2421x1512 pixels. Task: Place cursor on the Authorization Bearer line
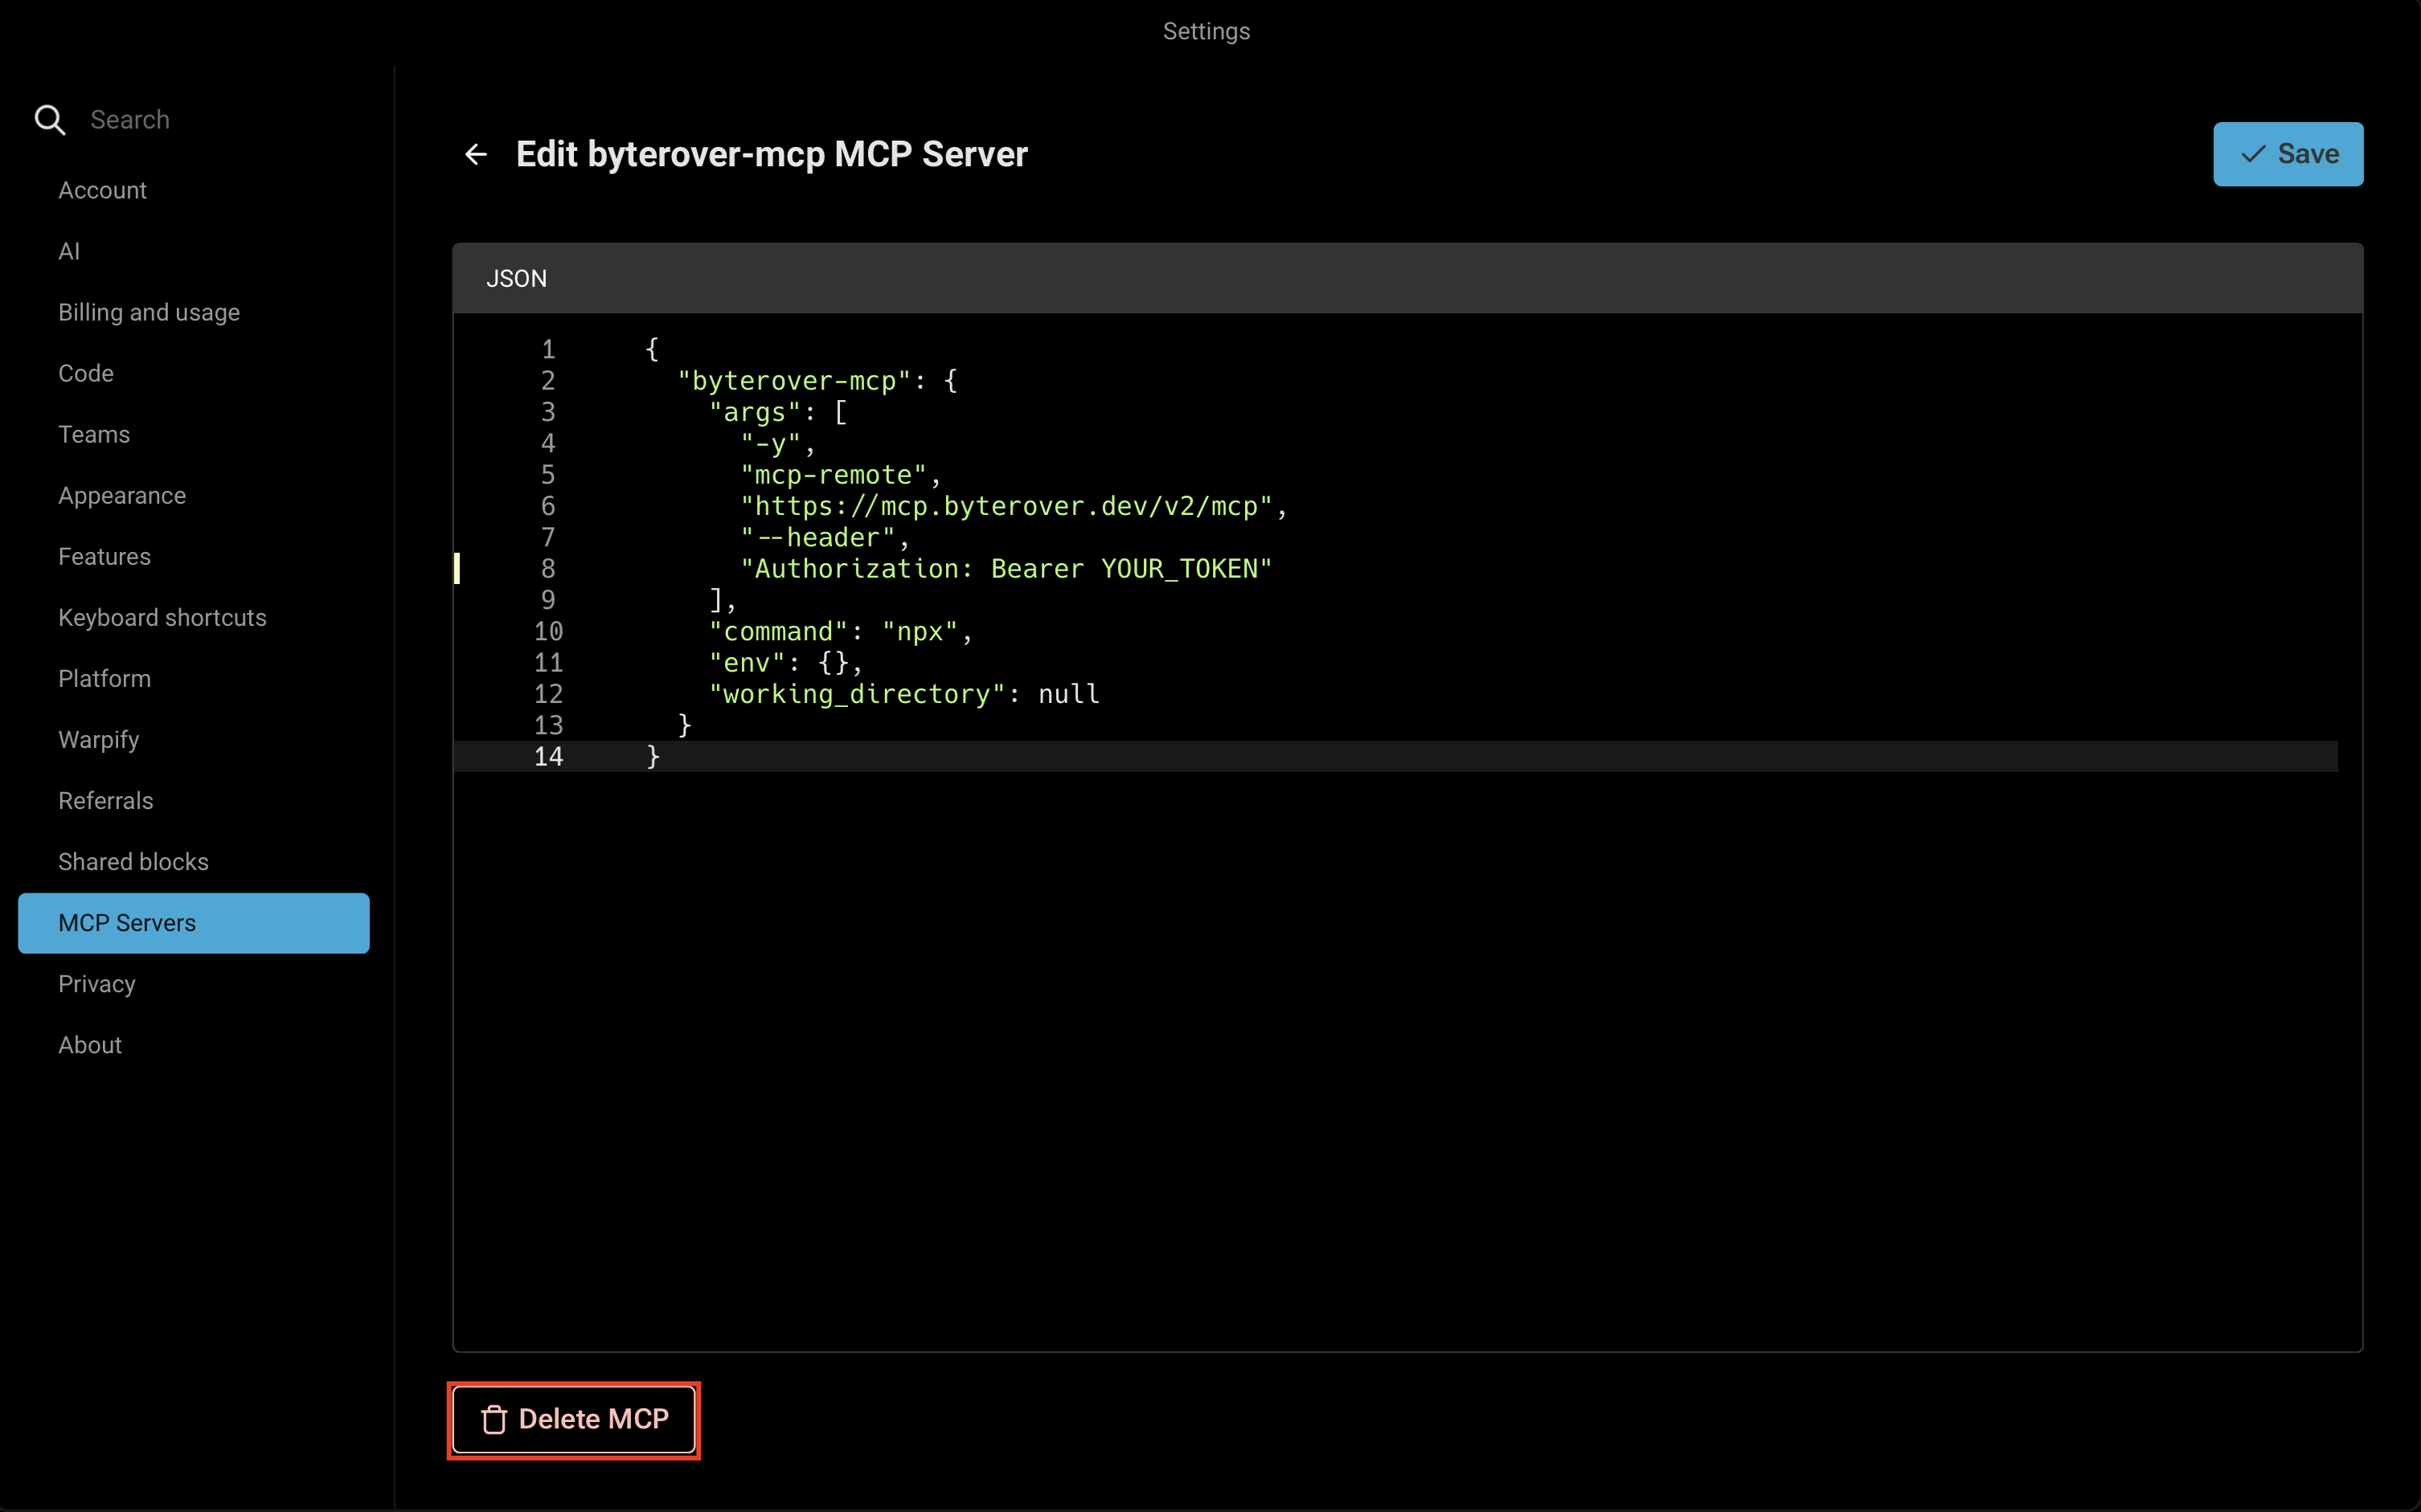tap(1006, 569)
